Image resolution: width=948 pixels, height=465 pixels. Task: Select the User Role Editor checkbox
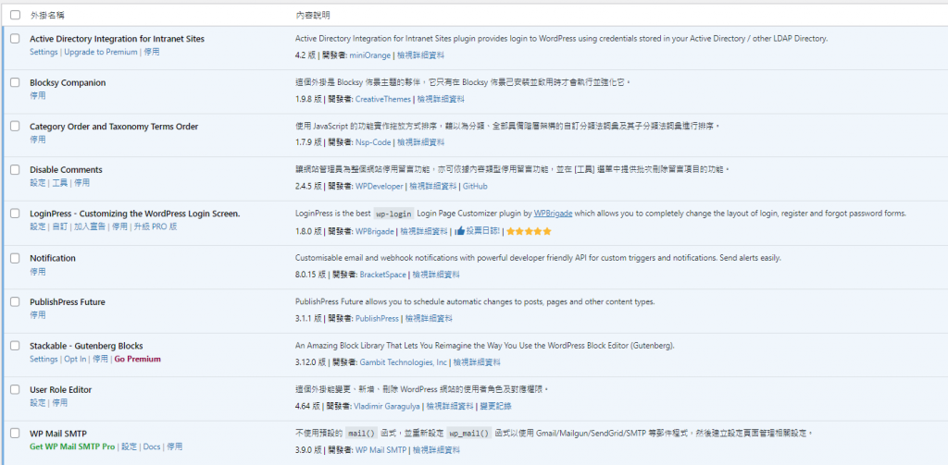(x=15, y=389)
